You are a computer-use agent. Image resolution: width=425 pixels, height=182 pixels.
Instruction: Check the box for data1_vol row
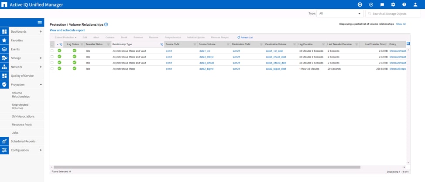pyautogui.click(x=52, y=51)
